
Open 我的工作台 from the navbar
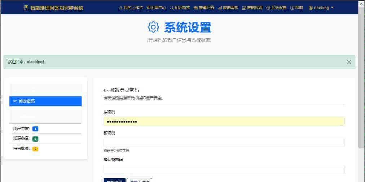point(131,8)
